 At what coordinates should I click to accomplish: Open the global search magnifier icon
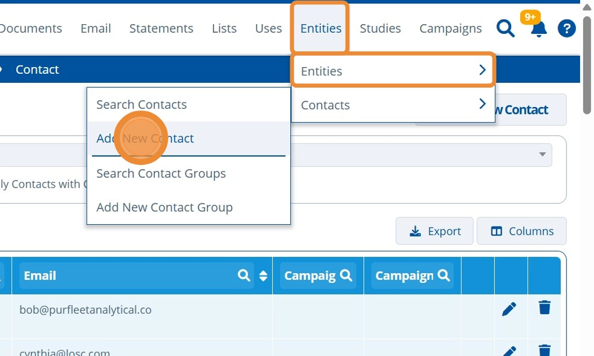pos(506,28)
